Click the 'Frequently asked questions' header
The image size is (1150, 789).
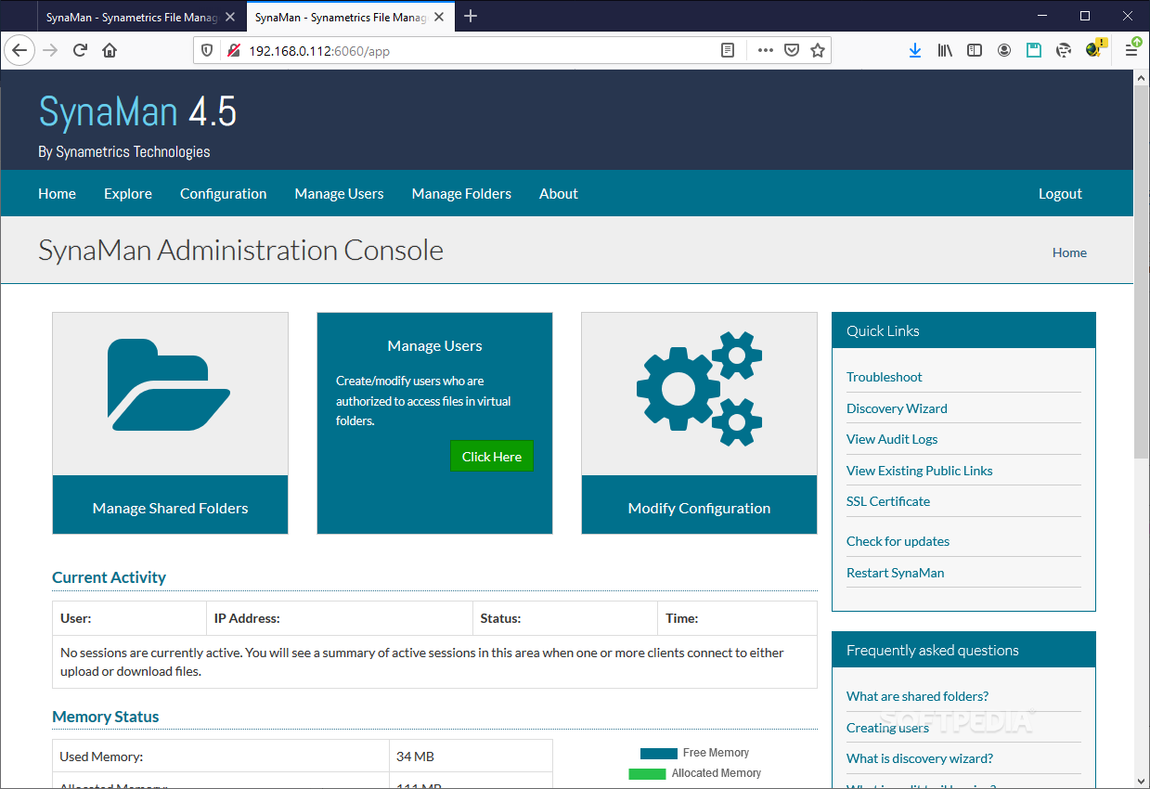(x=963, y=650)
